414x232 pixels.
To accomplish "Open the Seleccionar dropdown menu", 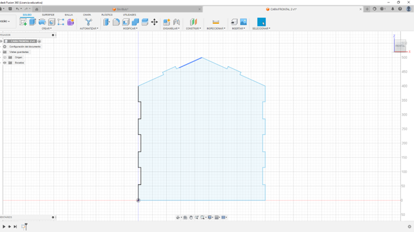I will pyautogui.click(x=261, y=29).
